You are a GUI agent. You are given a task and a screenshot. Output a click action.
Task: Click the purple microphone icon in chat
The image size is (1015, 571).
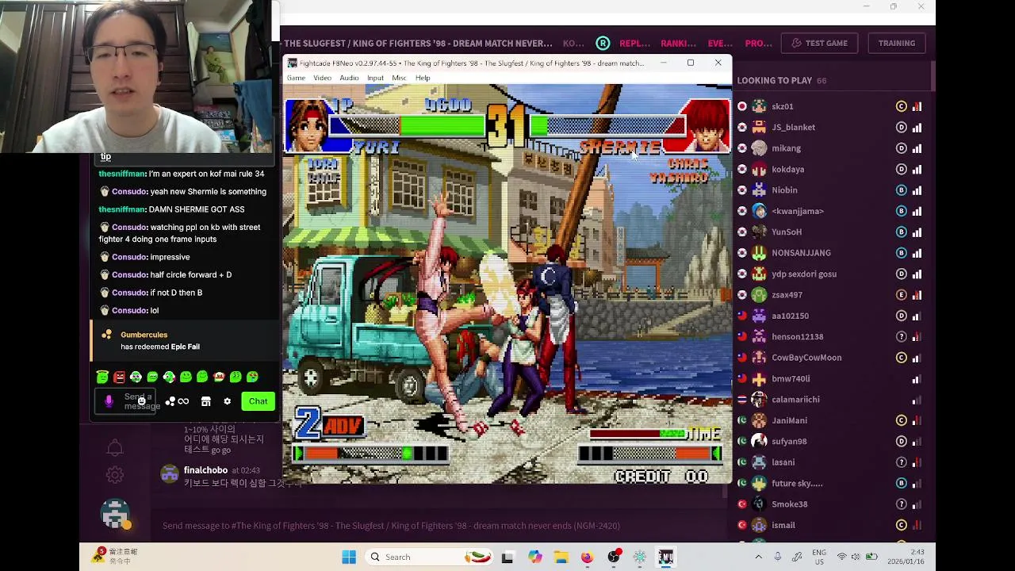coord(109,401)
